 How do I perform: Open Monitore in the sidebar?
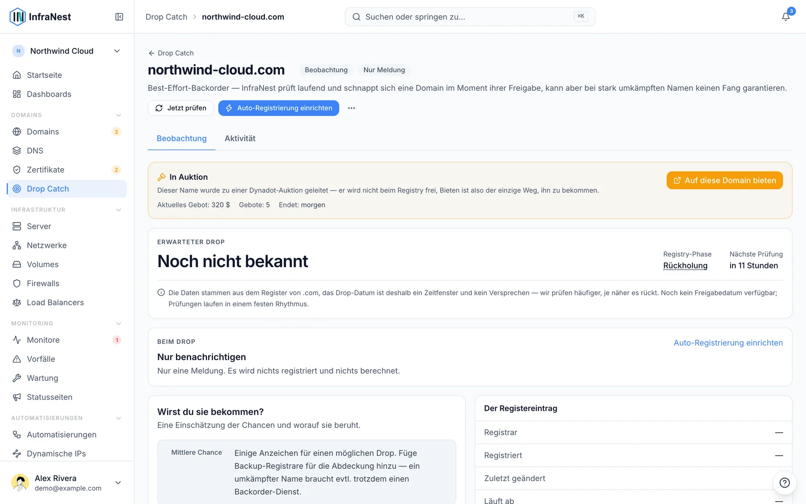coord(67,340)
